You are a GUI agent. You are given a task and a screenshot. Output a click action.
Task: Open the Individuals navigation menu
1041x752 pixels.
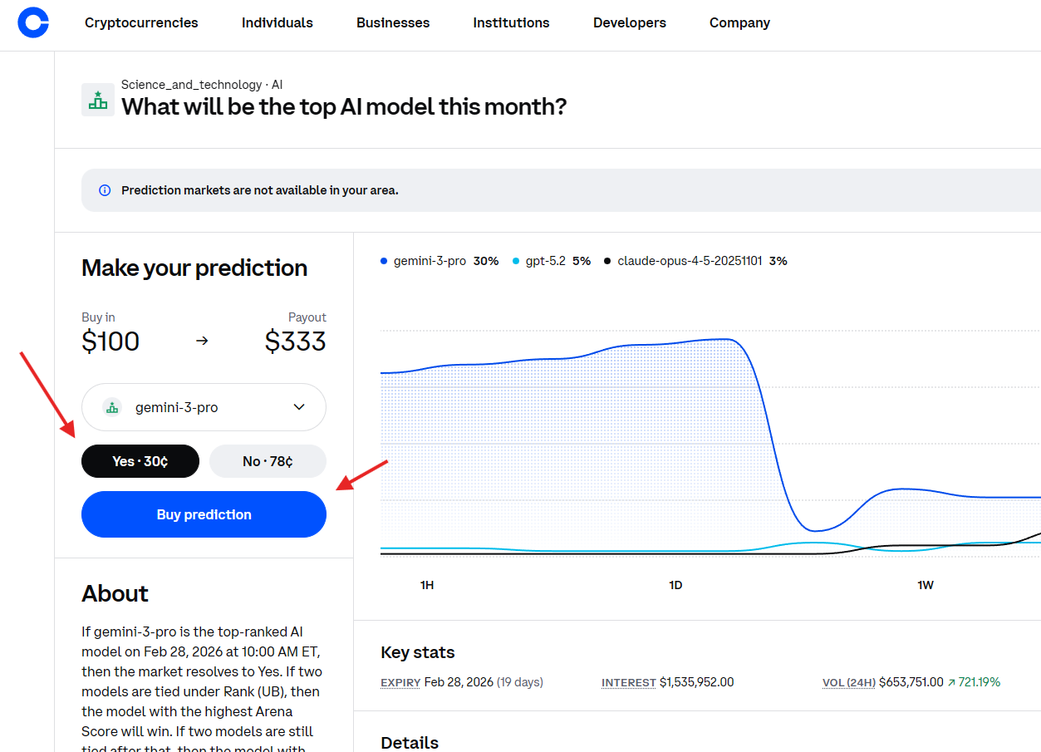point(277,23)
